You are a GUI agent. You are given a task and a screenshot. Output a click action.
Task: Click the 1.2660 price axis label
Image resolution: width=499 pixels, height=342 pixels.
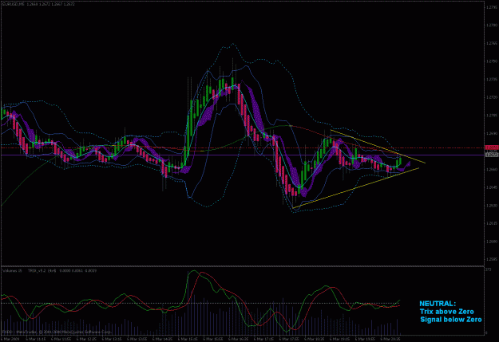[492, 170]
